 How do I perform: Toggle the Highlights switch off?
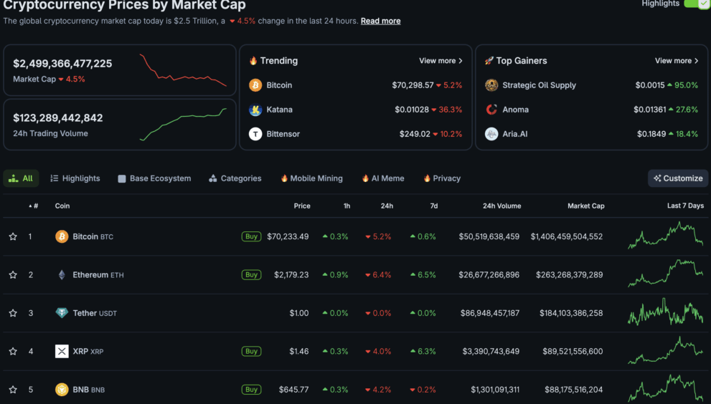pyautogui.click(x=697, y=4)
